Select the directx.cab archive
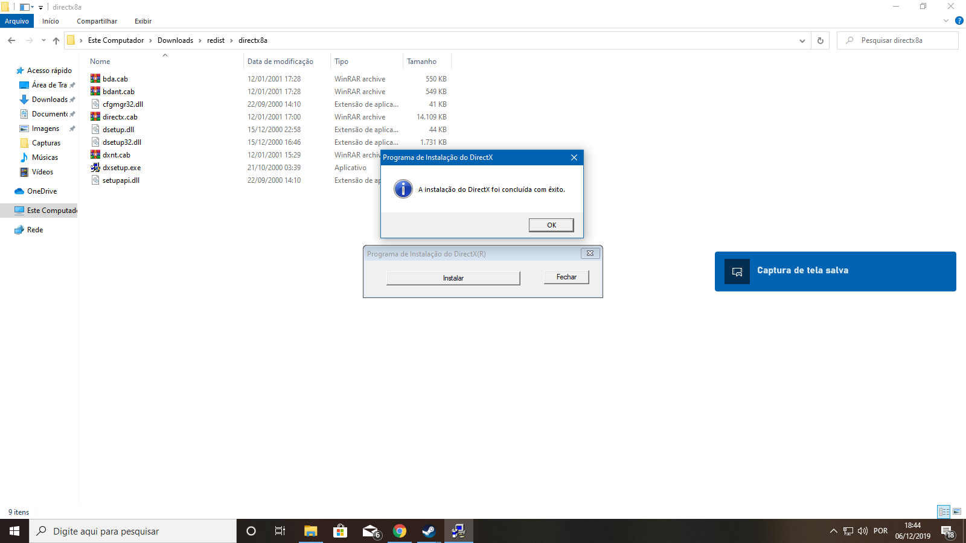This screenshot has width=966, height=543. click(120, 117)
